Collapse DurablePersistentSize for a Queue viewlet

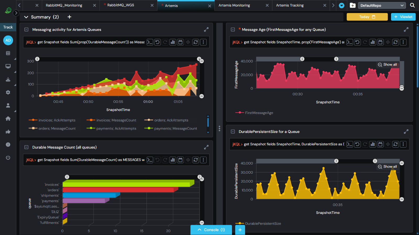[x=233, y=132]
